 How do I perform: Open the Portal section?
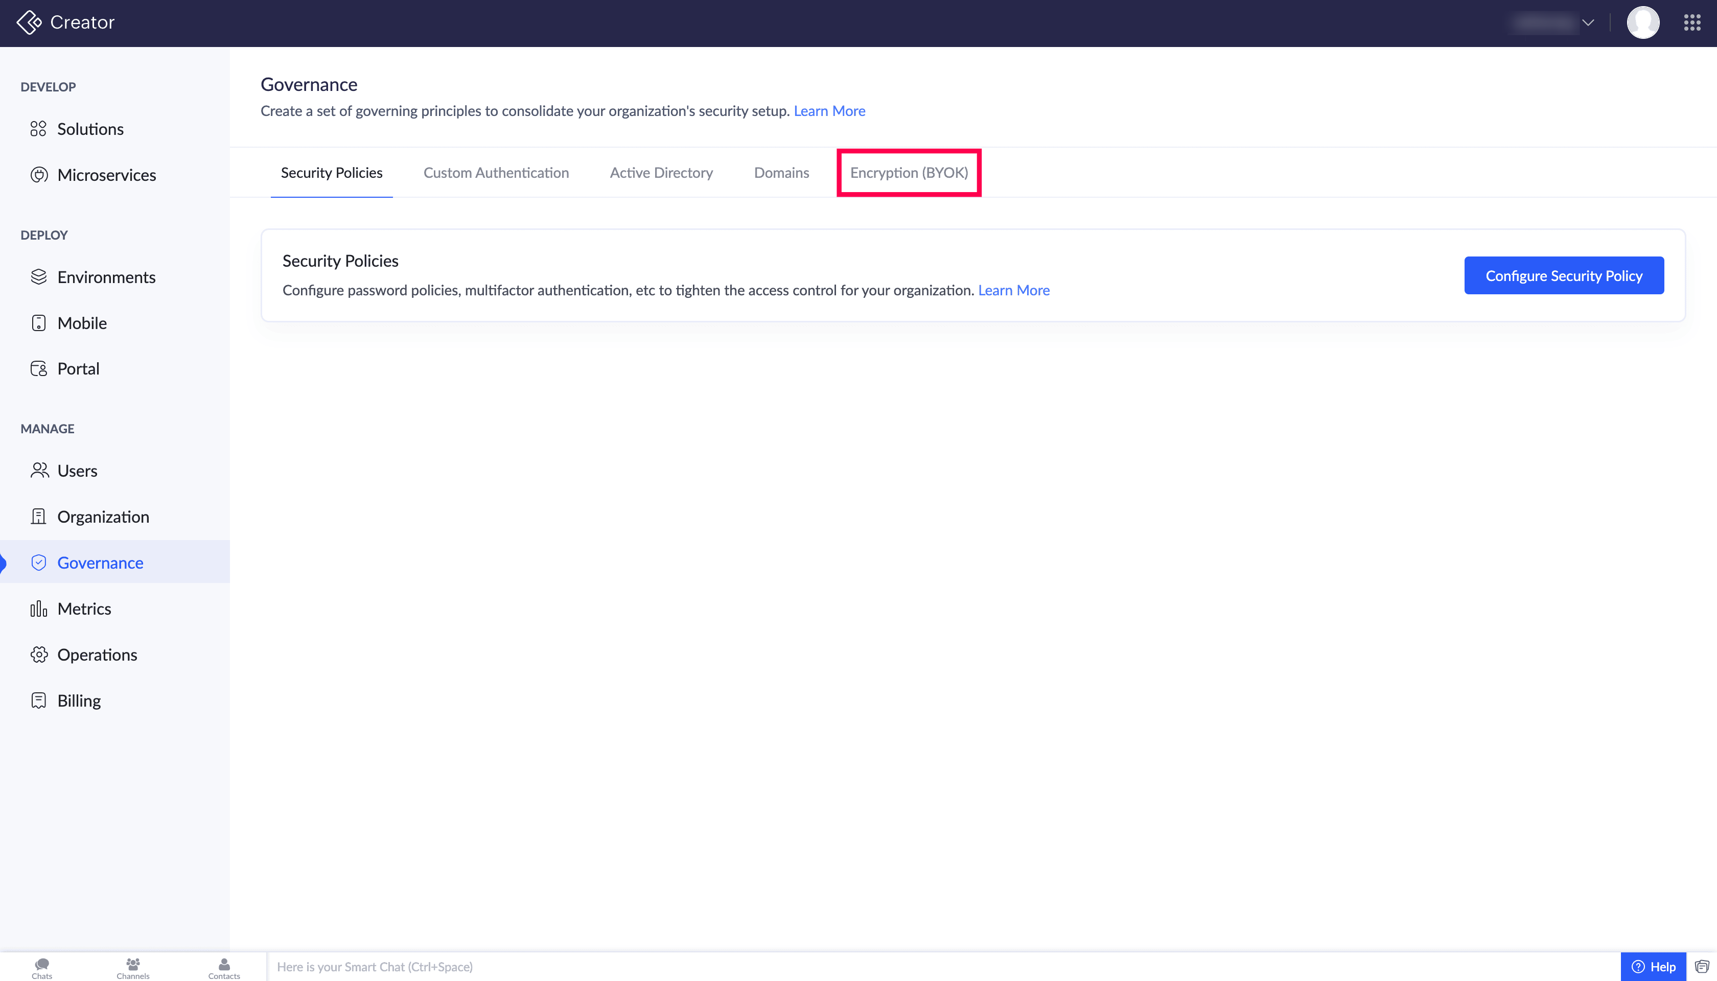tap(78, 368)
